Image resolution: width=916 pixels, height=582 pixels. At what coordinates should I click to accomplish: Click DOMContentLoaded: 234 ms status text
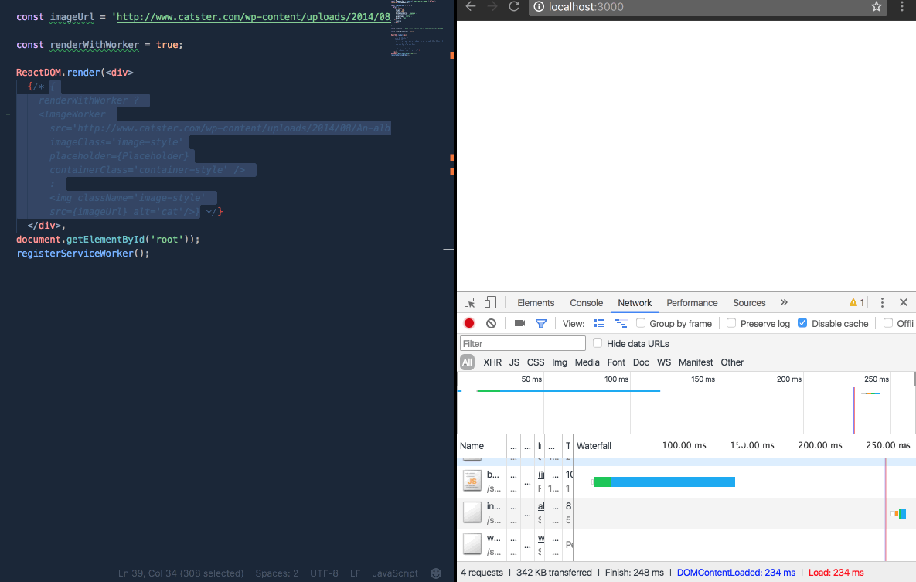tap(735, 573)
